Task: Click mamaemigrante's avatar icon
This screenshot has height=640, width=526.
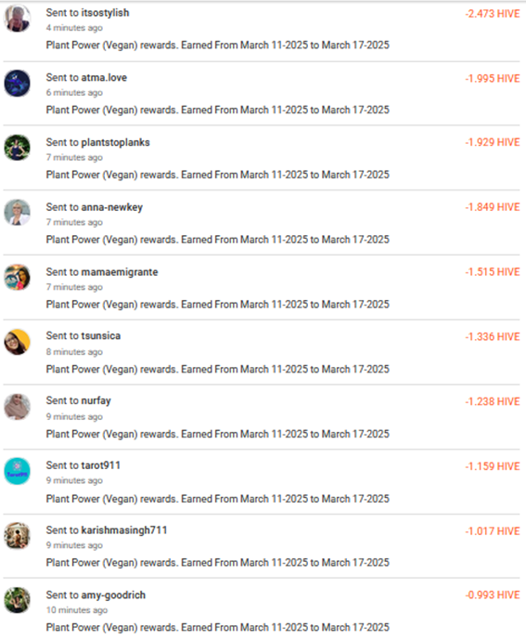Action: [x=17, y=278]
